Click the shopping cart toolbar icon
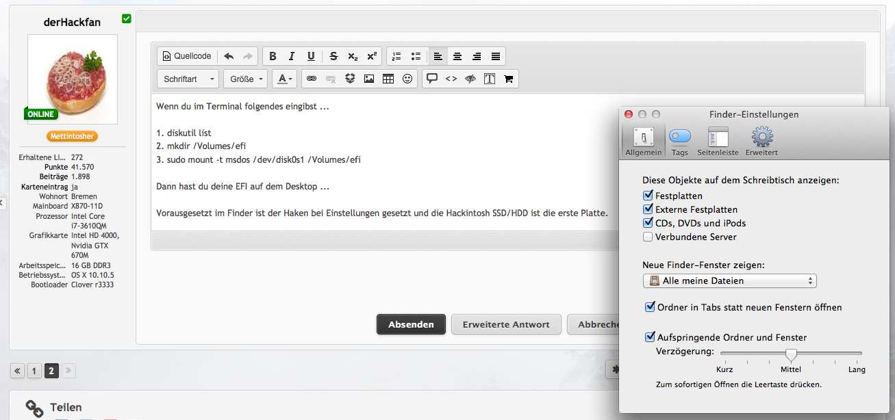895x420 pixels. pos(508,79)
